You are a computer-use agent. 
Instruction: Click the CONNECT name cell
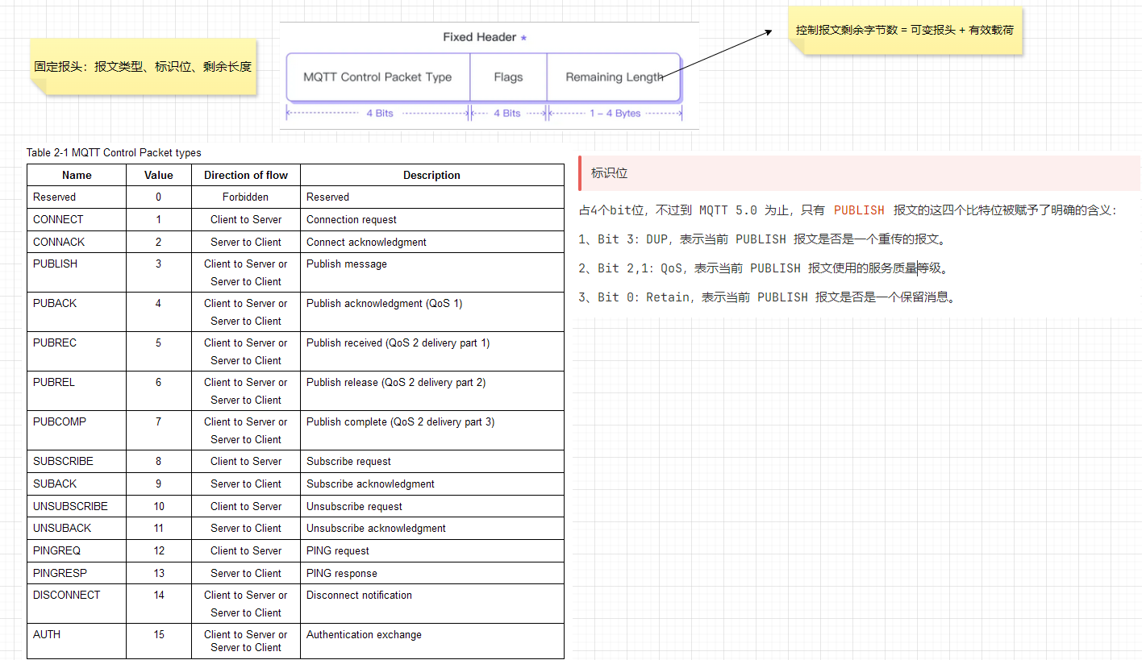pos(77,219)
